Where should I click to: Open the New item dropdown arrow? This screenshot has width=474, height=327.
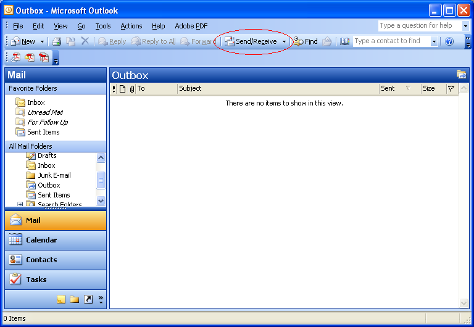[x=43, y=41]
